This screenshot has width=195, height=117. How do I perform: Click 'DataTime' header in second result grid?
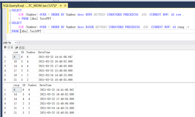click(57, 85)
